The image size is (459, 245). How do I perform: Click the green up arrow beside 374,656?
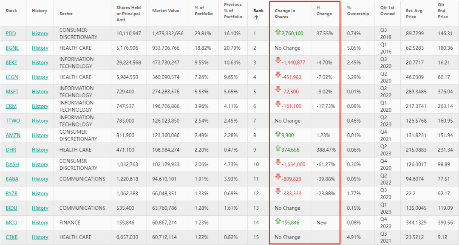pos(278,148)
